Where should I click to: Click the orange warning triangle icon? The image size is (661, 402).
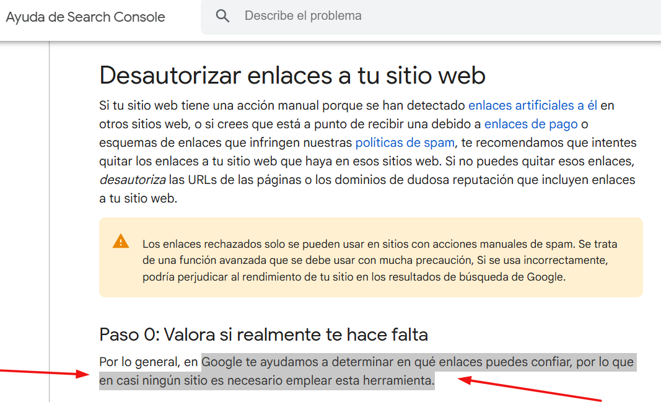point(121,241)
